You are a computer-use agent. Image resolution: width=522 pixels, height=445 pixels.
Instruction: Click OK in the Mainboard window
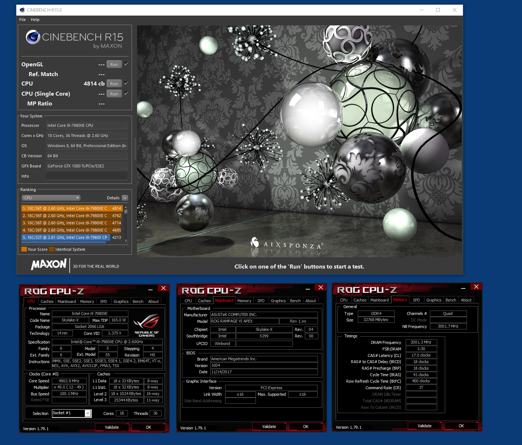306,427
